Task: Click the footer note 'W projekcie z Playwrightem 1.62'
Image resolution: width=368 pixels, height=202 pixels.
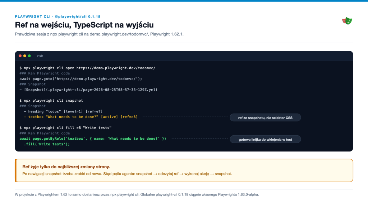Action: tap(137, 194)
